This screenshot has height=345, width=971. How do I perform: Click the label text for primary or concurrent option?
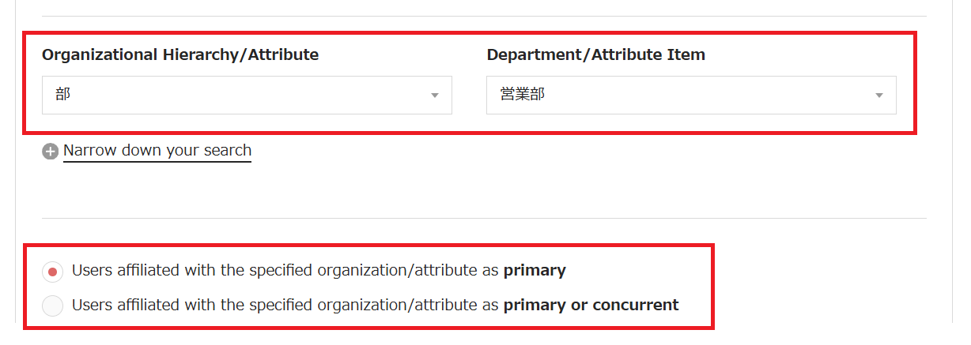(x=286, y=305)
